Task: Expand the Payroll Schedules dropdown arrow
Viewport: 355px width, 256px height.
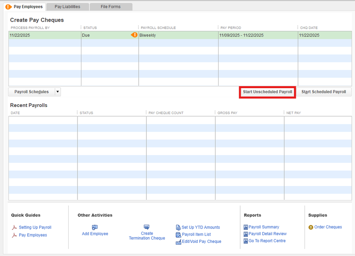Action: (x=58, y=92)
